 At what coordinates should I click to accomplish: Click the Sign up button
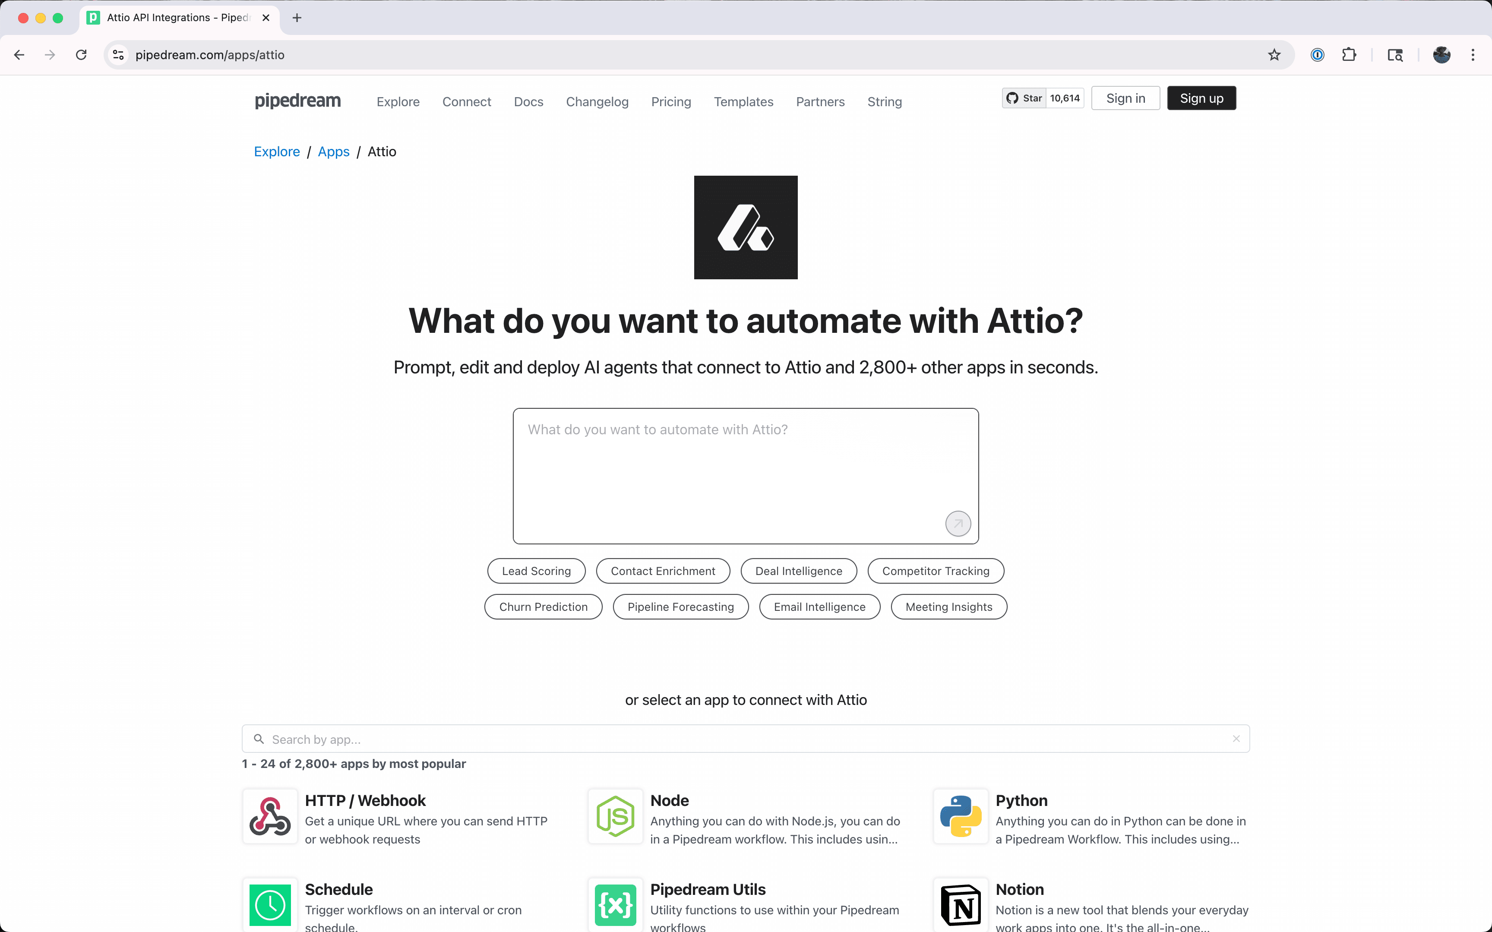(x=1201, y=98)
